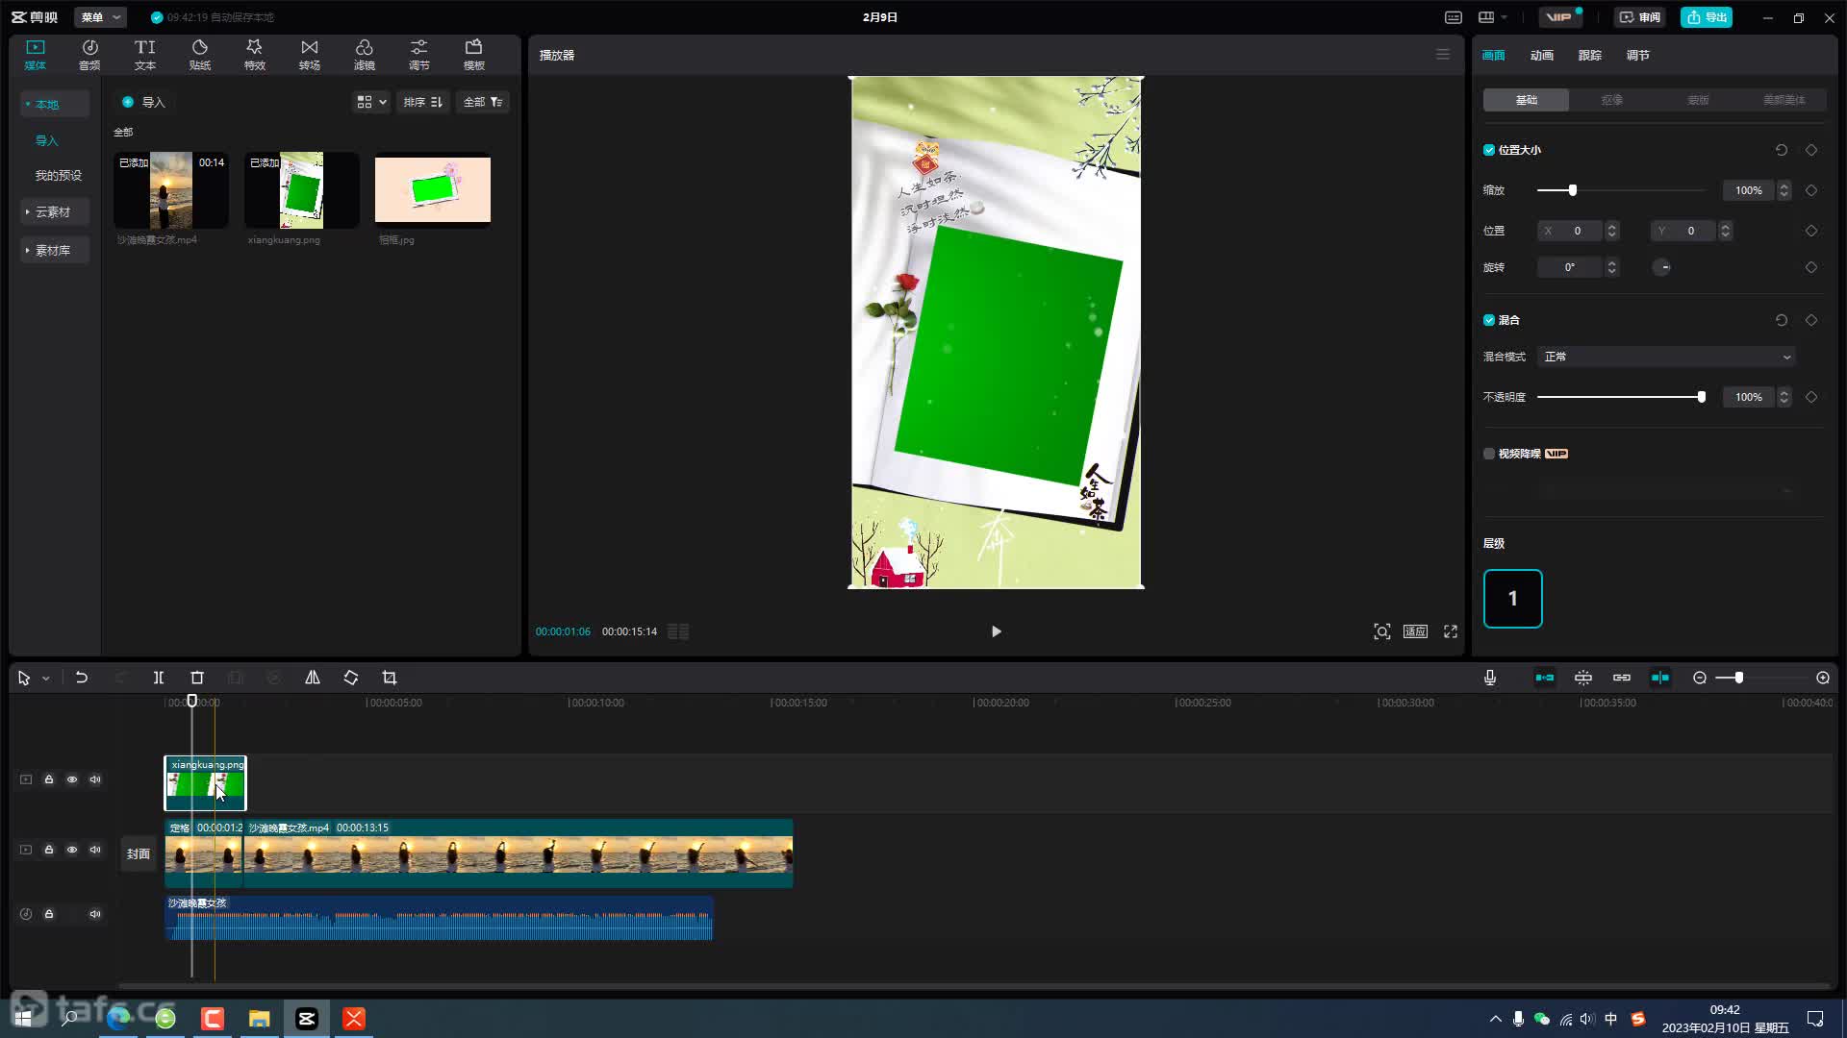This screenshot has height=1038, width=1847.
Task: Mute the audio track 沙滩晚霞女孩
Action: click(x=95, y=914)
